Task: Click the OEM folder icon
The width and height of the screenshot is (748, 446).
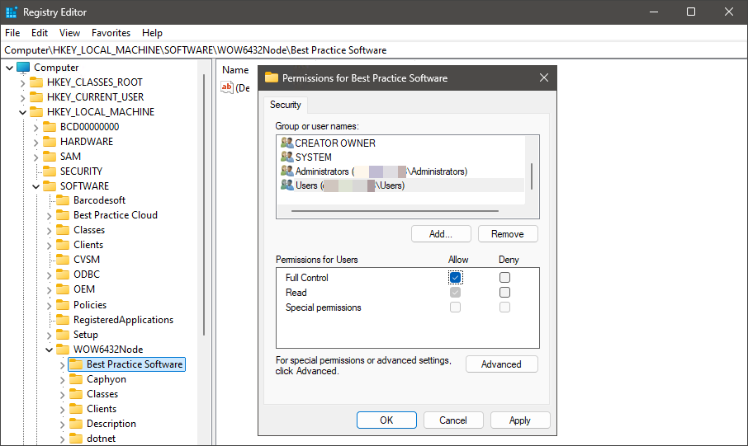Action: [x=63, y=289]
